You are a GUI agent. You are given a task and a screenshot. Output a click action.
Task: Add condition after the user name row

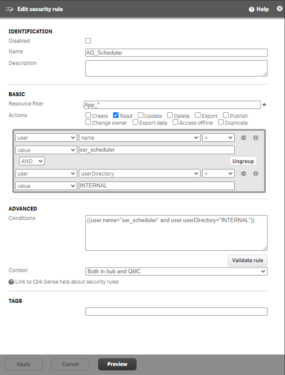(256, 138)
